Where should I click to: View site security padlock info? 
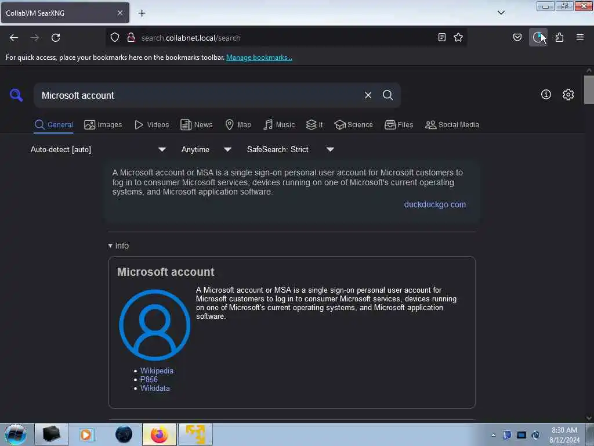(x=131, y=38)
